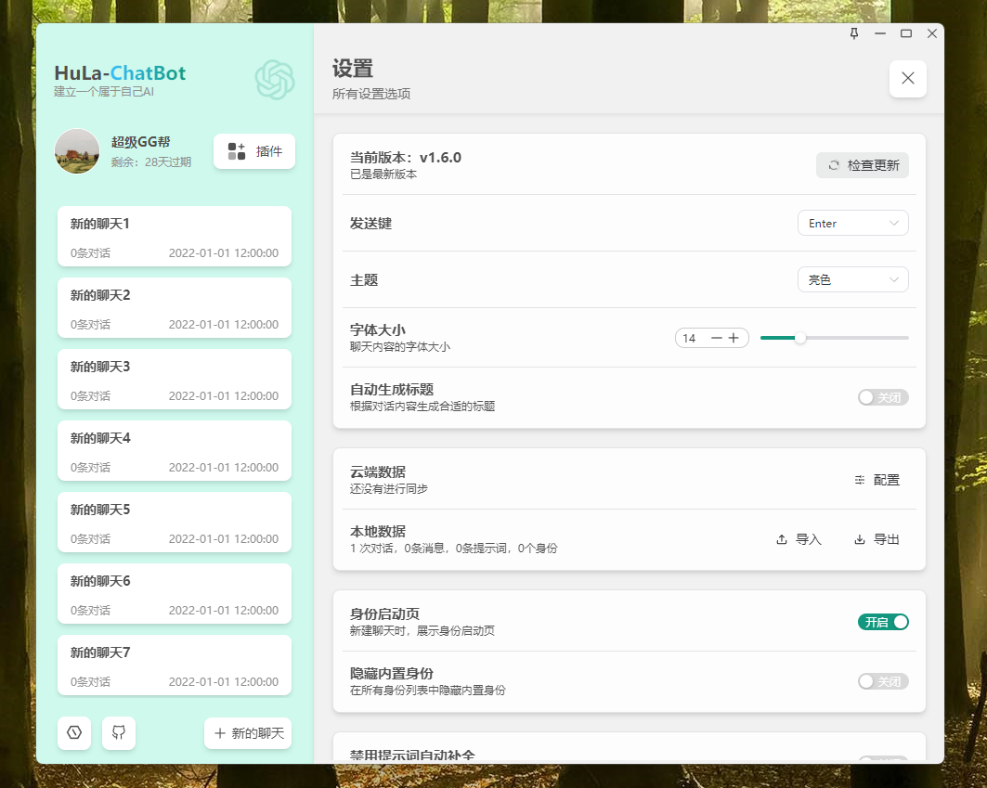Open the GitHub repository icon
This screenshot has width=987, height=788.
click(118, 733)
